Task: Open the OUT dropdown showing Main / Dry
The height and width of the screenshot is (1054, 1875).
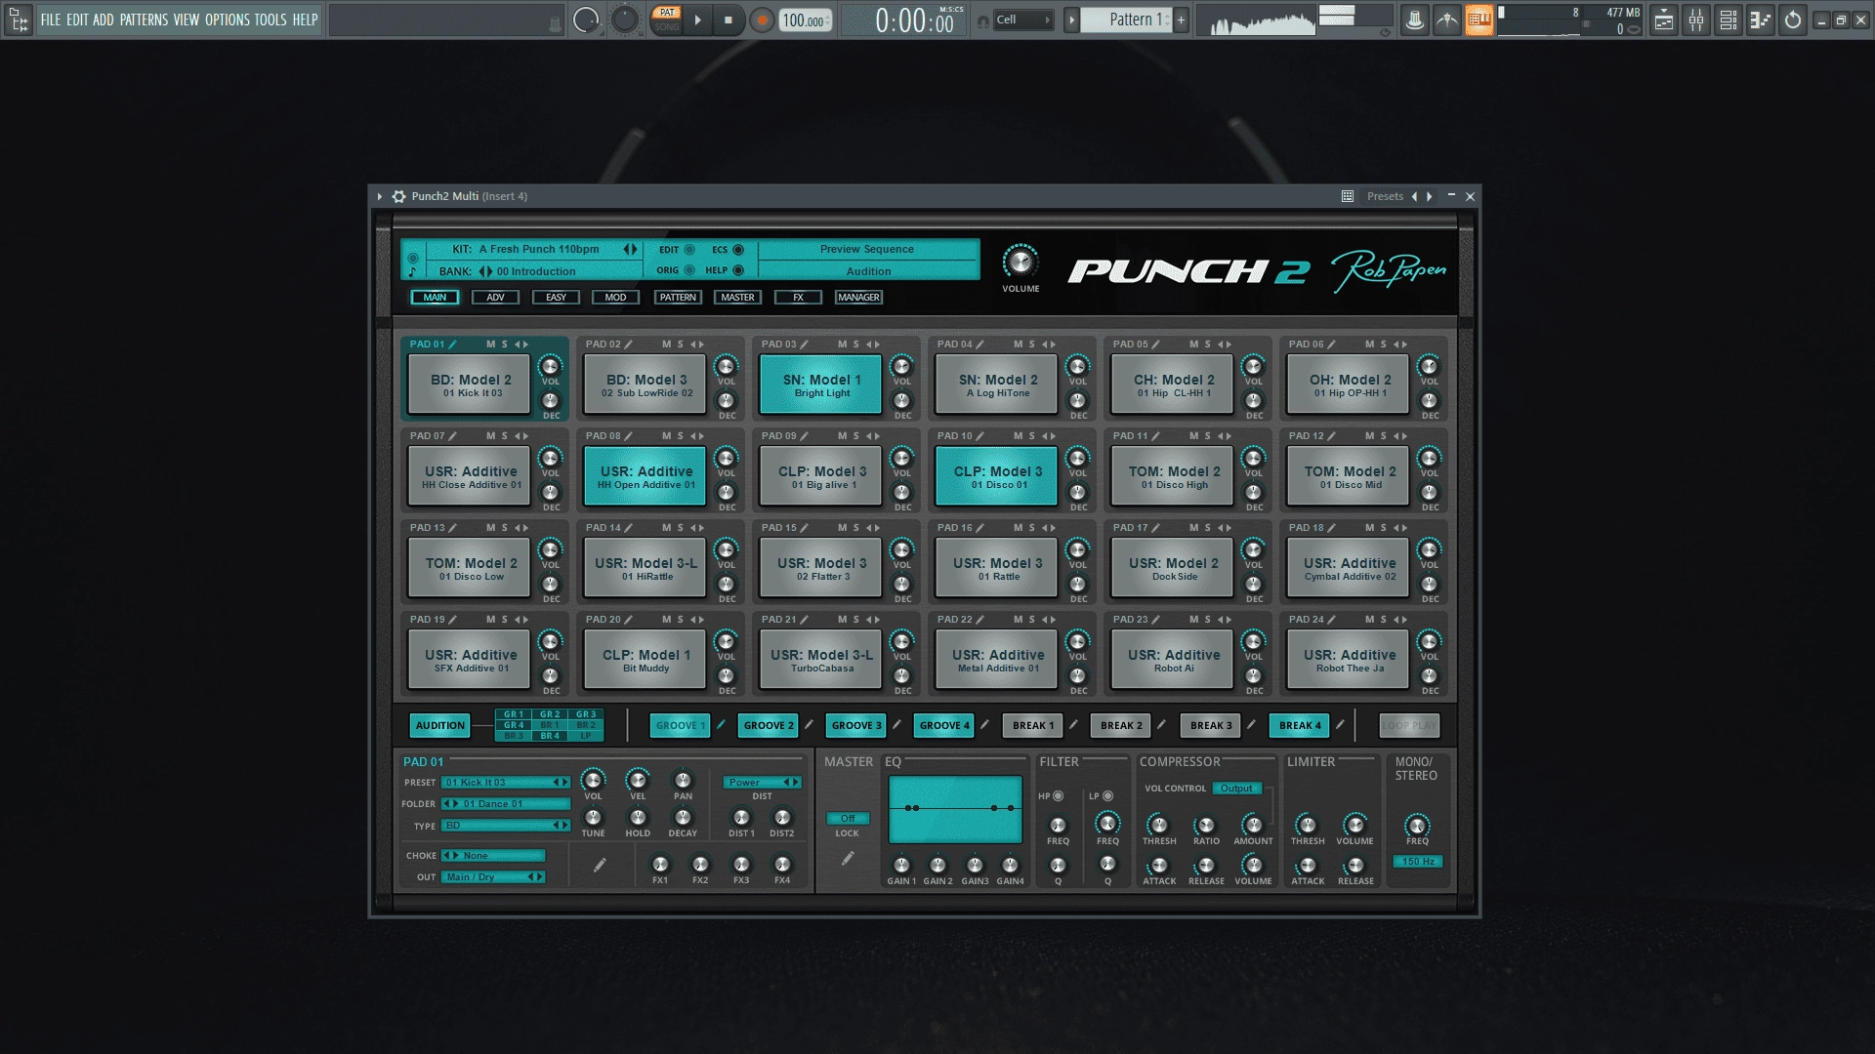Action: (493, 877)
